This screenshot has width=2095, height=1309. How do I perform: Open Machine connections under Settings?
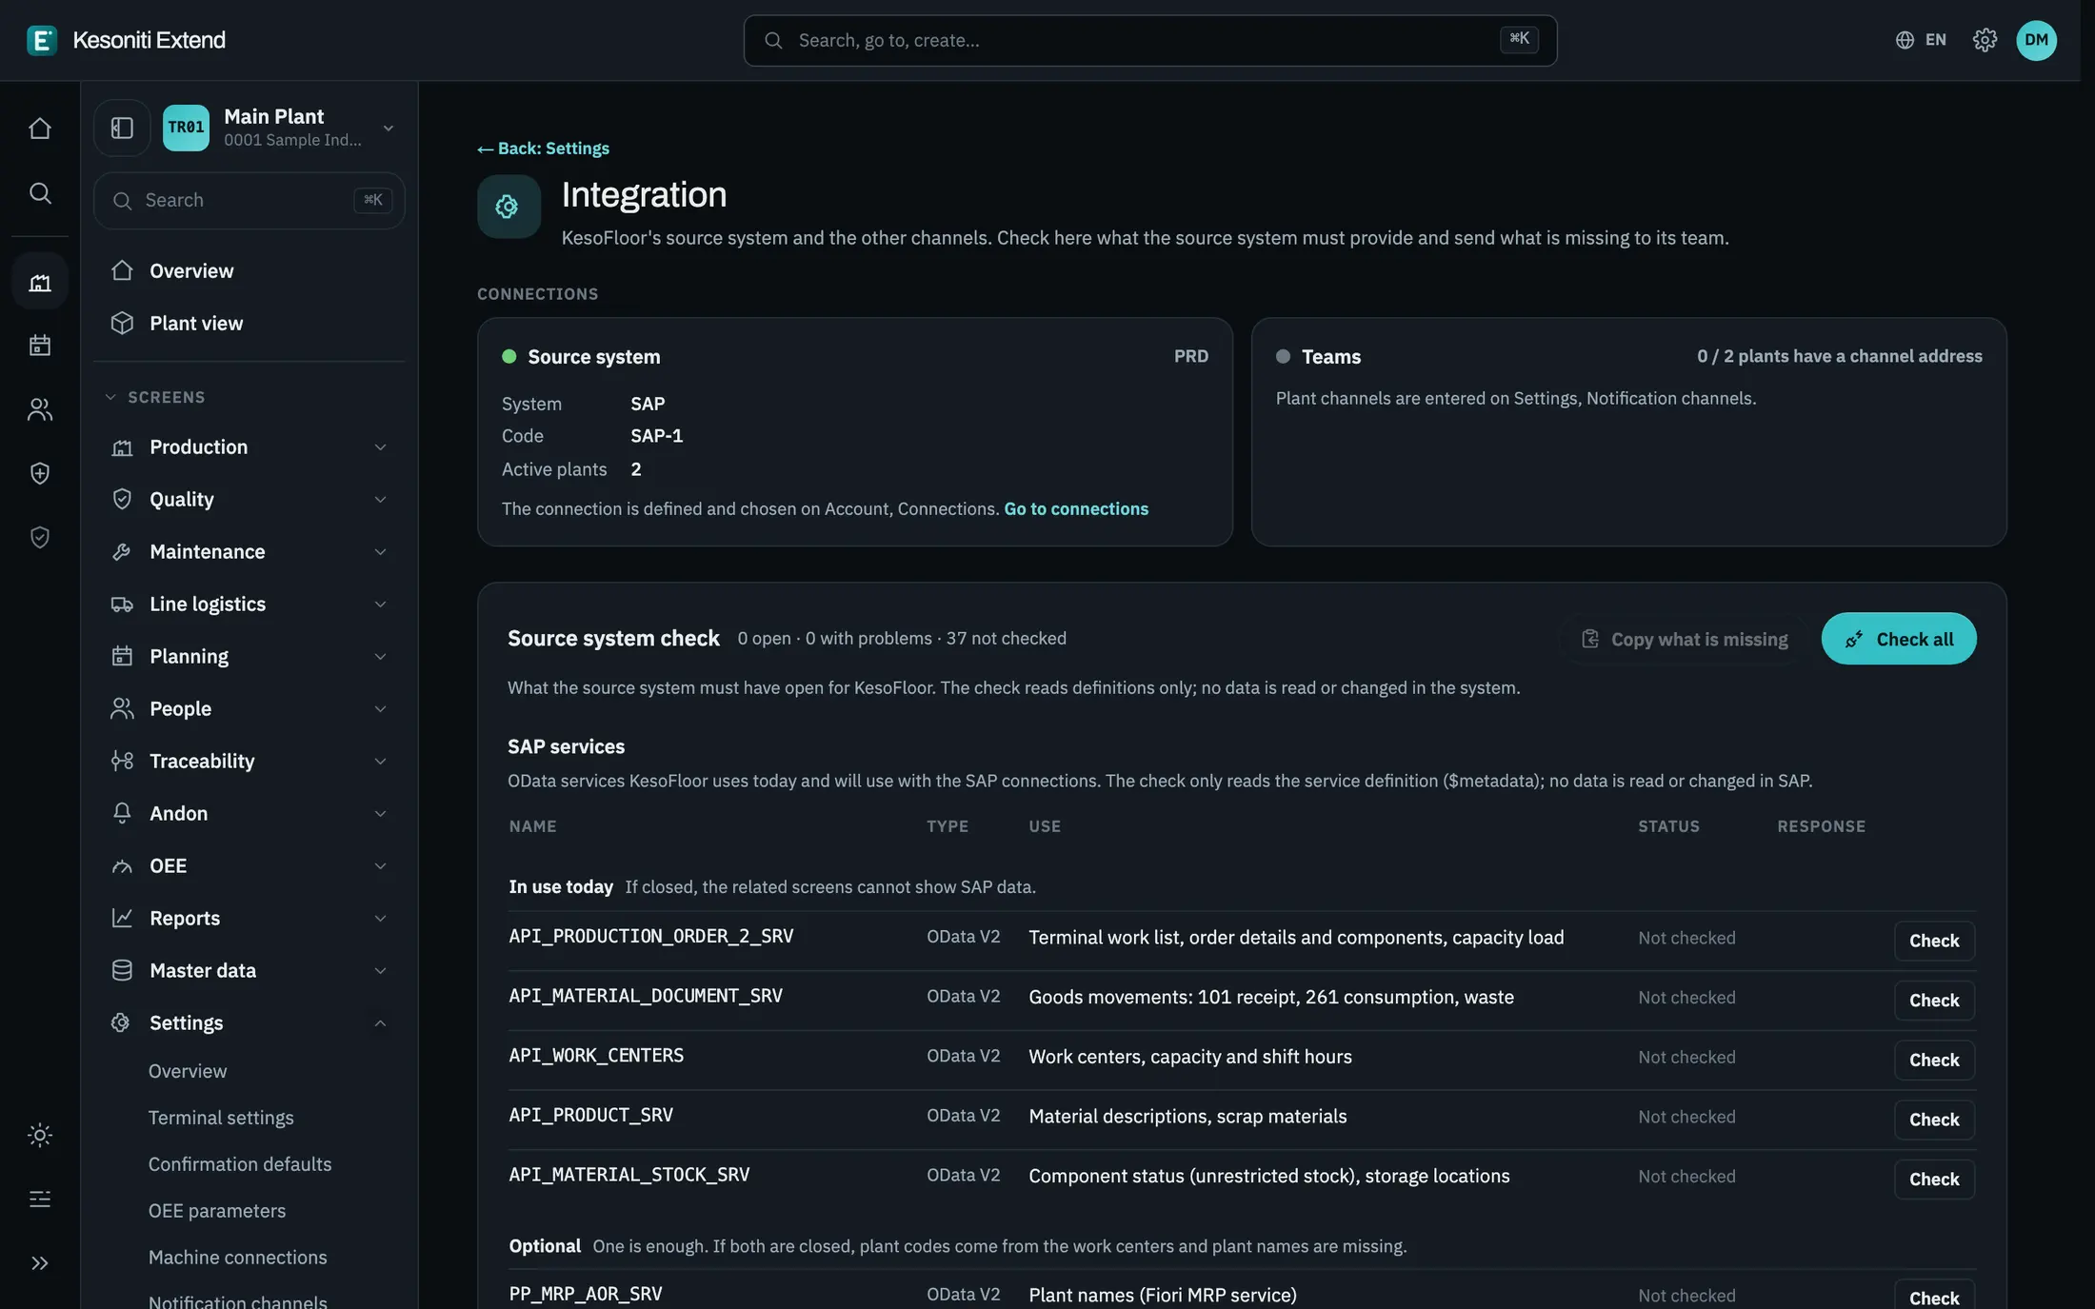tap(238, 1258)
